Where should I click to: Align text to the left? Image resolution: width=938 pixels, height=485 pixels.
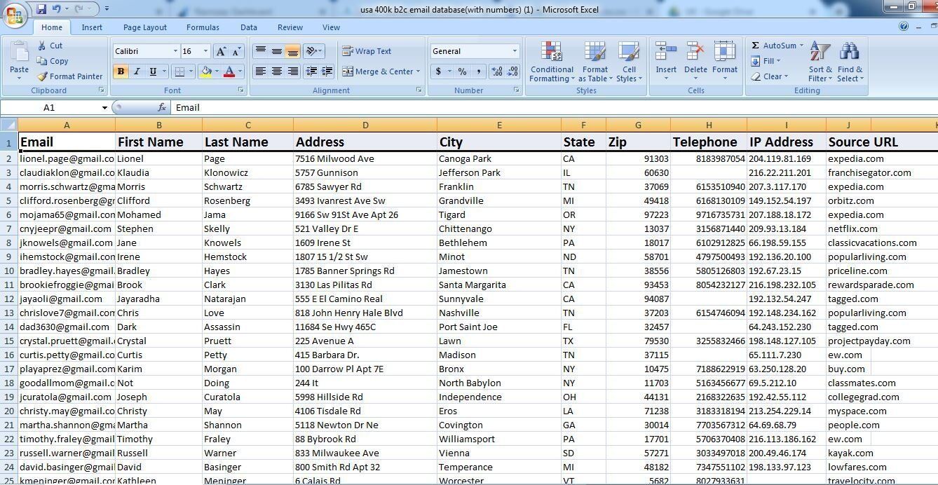point(260,71)
